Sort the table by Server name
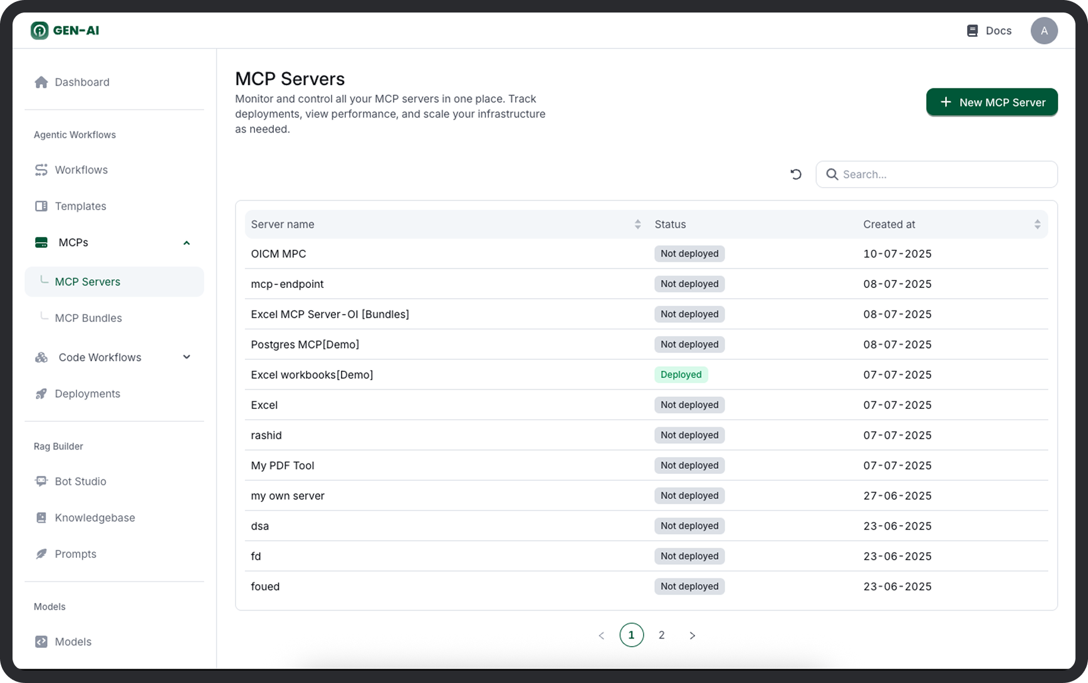Viewport: 1088px width, 683px height. point(637,224)
